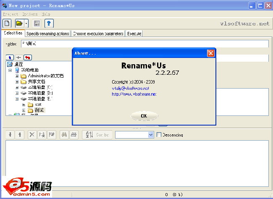Click the blue question mark Help icon

pos(49,23)
